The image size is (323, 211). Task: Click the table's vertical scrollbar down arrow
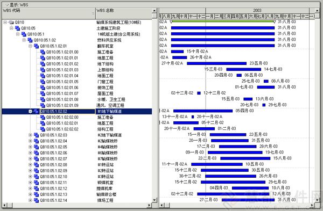click(155, 200)
